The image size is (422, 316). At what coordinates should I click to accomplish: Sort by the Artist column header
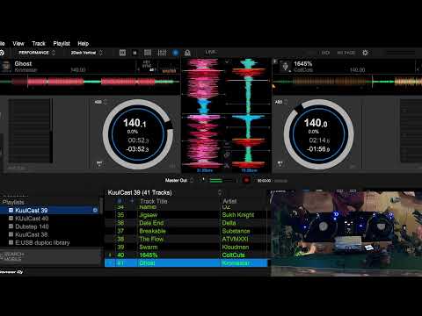pyautogui.click(x=229, y=201)
